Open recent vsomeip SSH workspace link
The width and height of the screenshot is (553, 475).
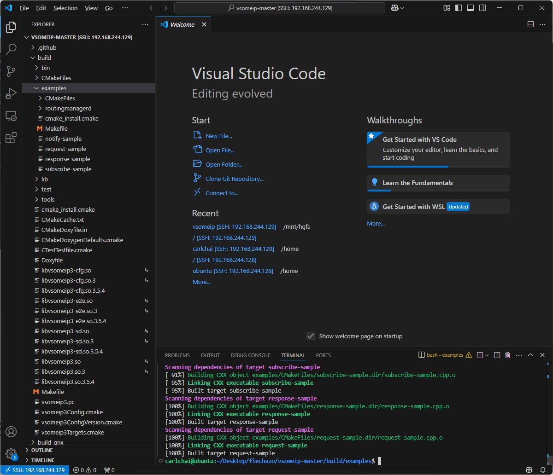tap(234, 226)
